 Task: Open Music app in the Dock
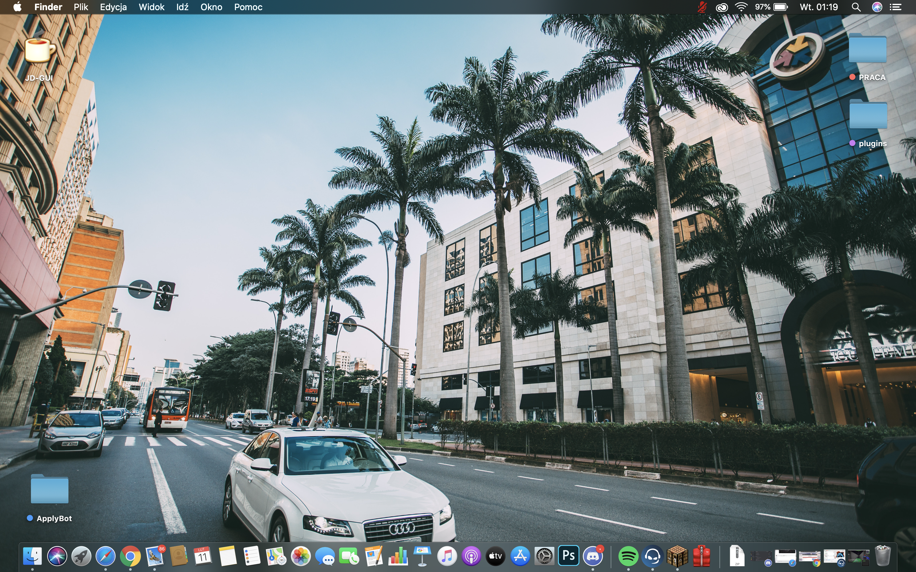447,556
